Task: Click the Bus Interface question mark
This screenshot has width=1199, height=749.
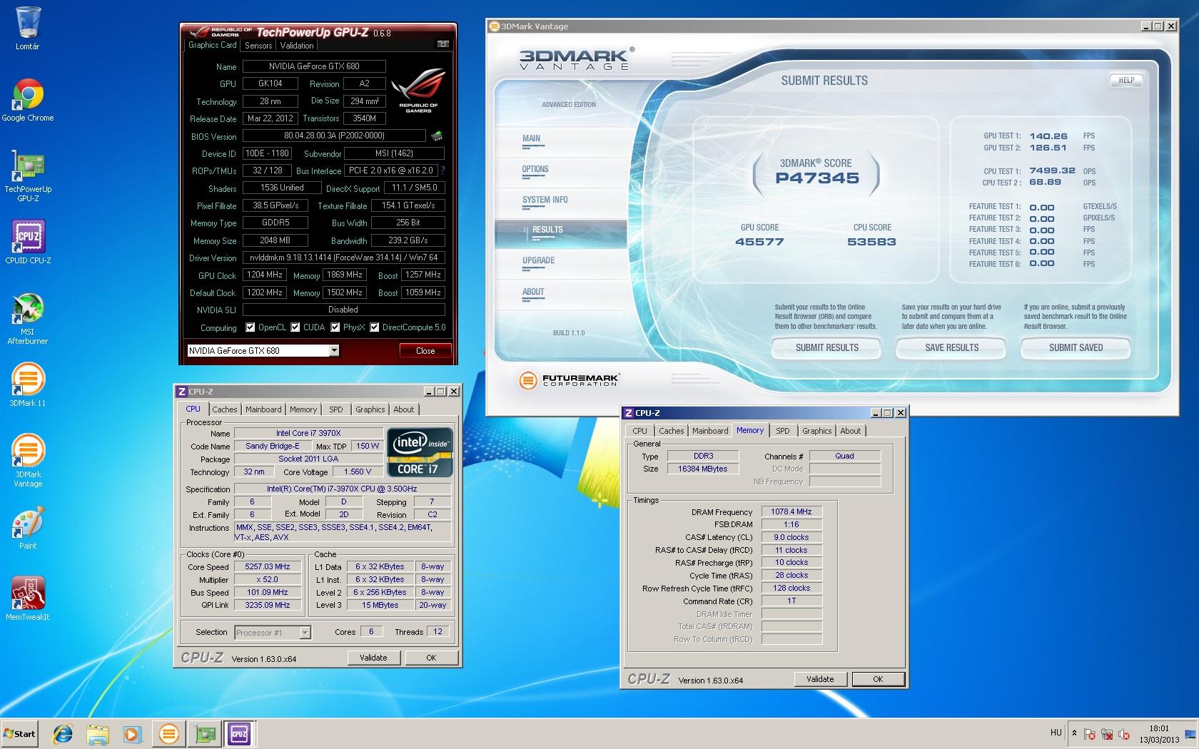Action: pyautogui.click(x=442, y=170)
